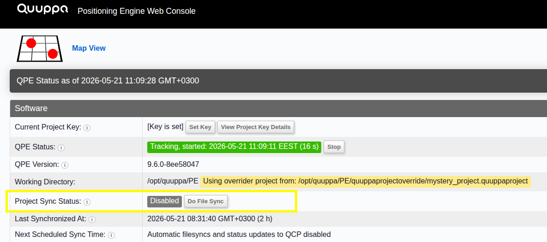Screen dimensions: 547x242
Task: Click the Automatic filesyncs disabled message
Action: coord(239,235)
